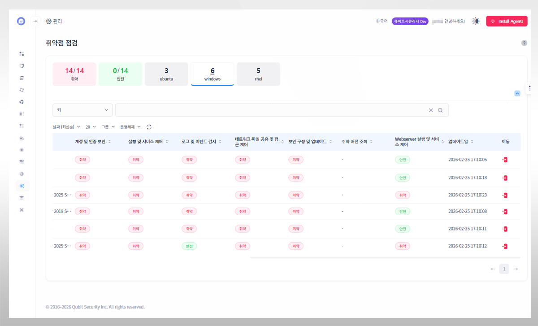The height and width of the screenshot is (326, 538).
Task: Open the 키 search field dropdown
Action: (x=82, y=110)
